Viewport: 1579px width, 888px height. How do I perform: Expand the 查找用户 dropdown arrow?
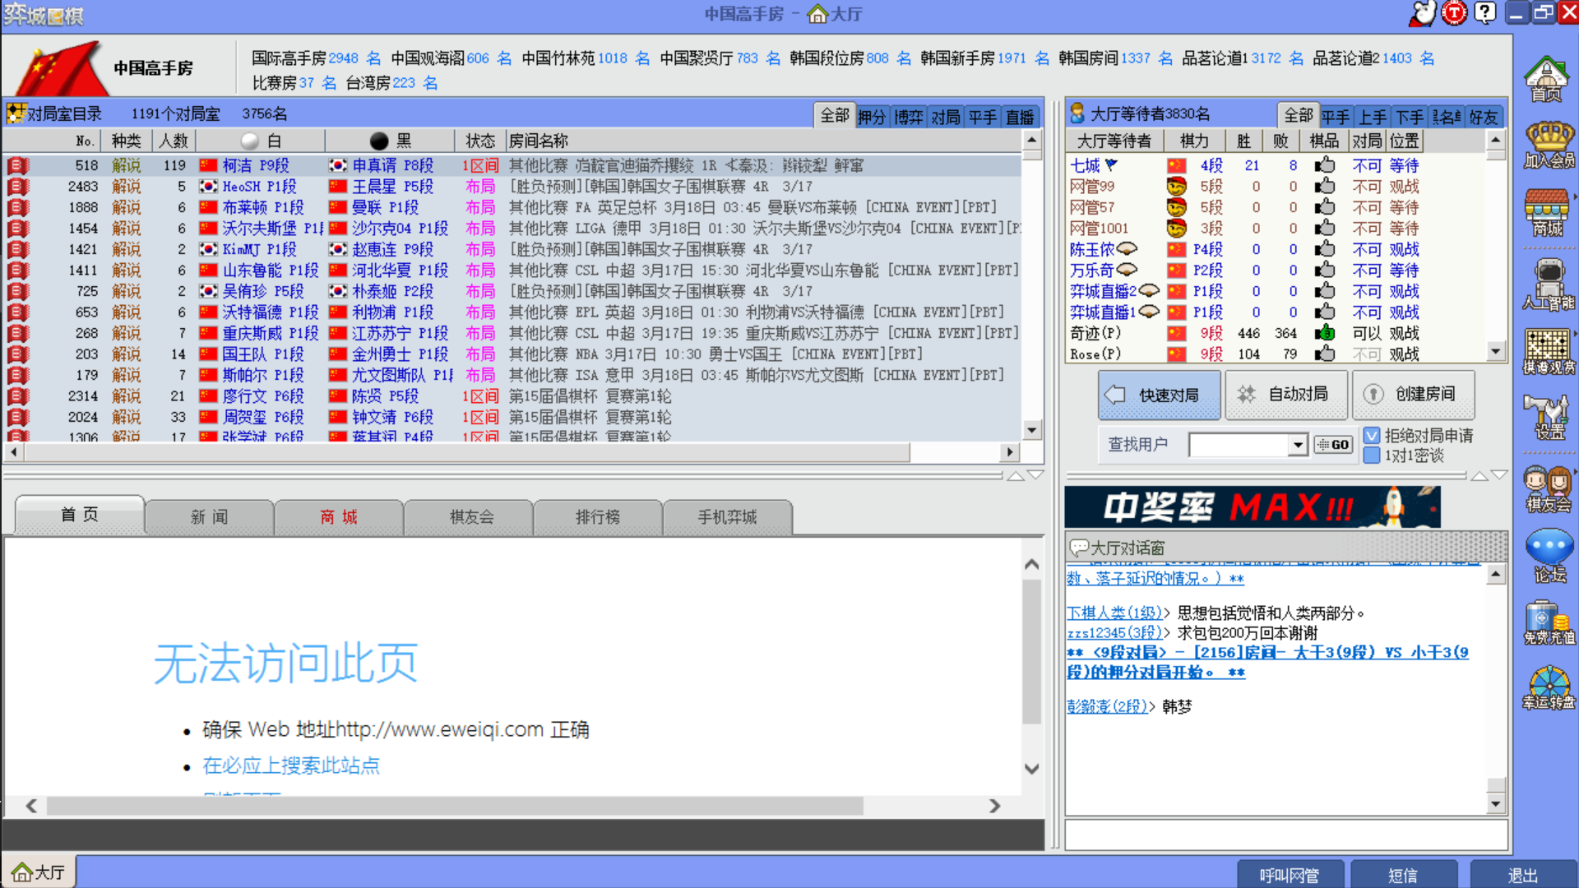point(1298,445)
